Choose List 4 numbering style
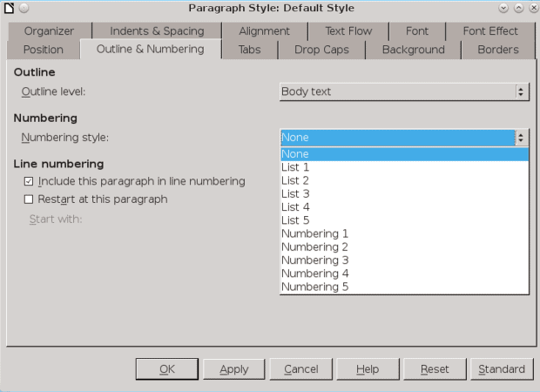This screenshot has height=392, width=540. pyautogui.click(x=405, y=207)
